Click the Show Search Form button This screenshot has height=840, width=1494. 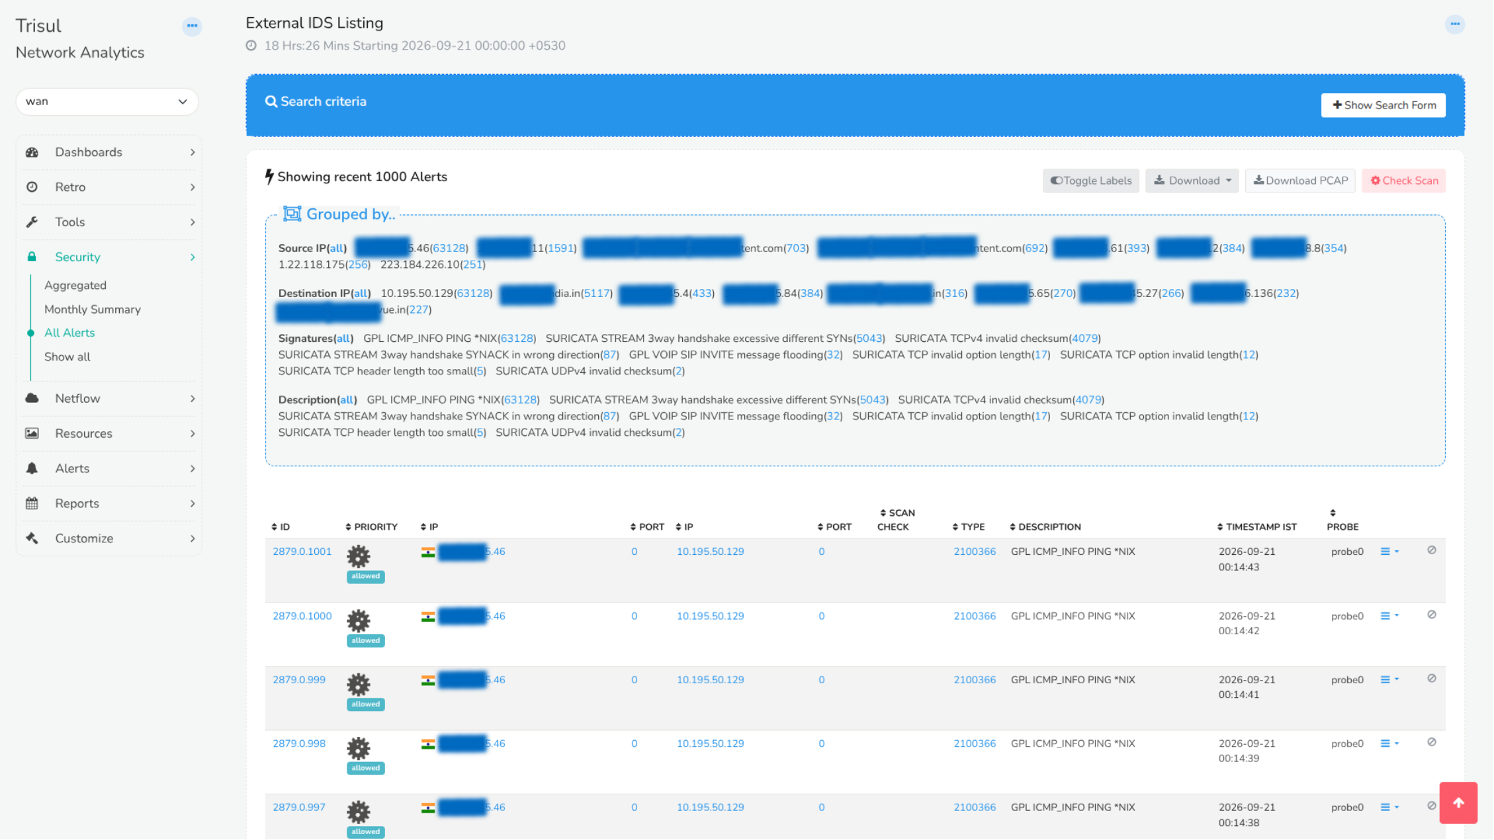pyautogui.click(x=1384, y=105)
